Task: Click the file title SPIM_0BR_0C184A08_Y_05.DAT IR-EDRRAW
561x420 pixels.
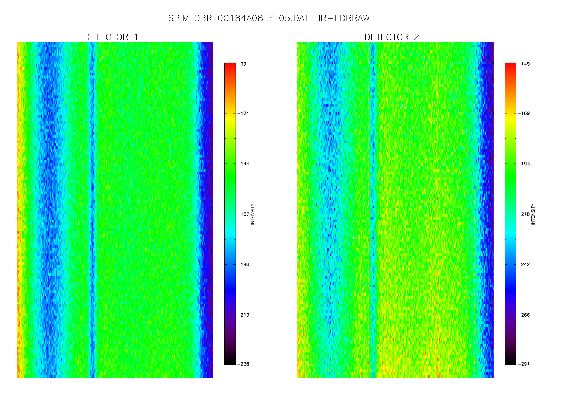Action: (x=269, y=18)
